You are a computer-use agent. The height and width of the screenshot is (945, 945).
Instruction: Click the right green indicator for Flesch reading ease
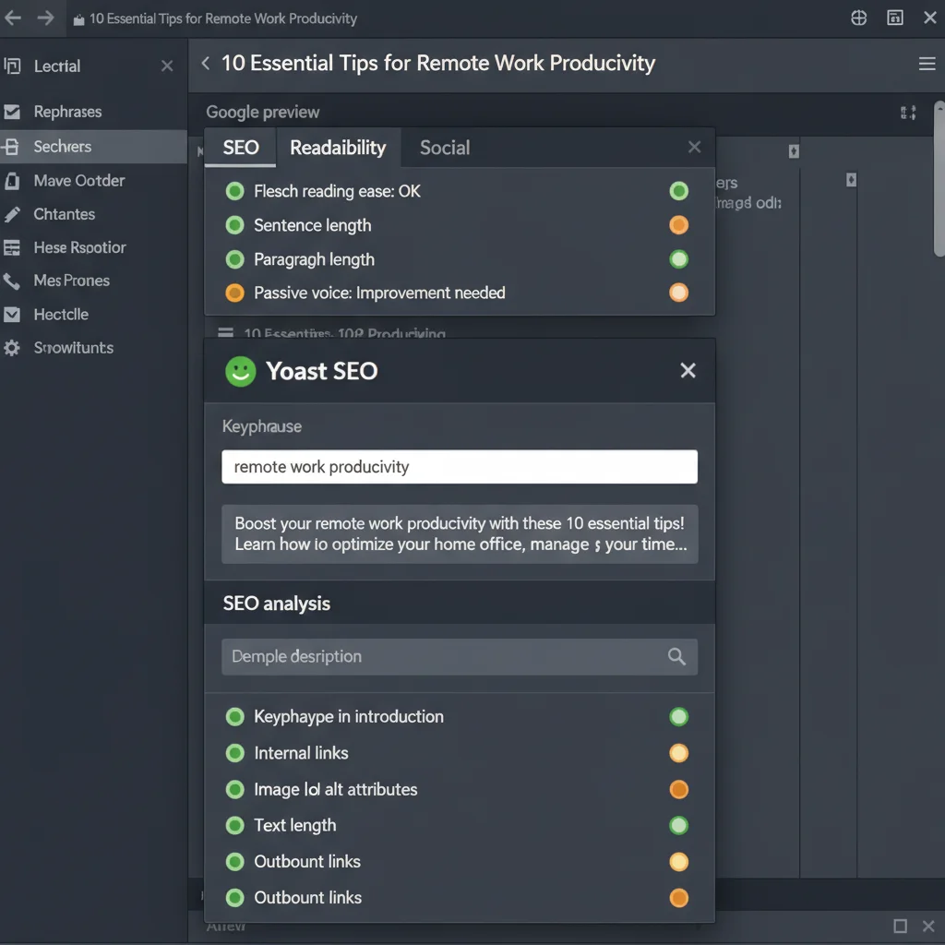point(678,191)
